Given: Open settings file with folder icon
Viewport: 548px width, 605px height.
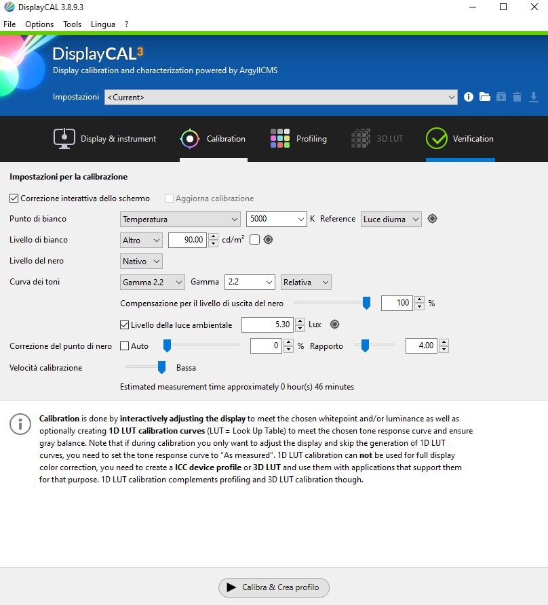Looking at the screenshot, I should point(485,97).
